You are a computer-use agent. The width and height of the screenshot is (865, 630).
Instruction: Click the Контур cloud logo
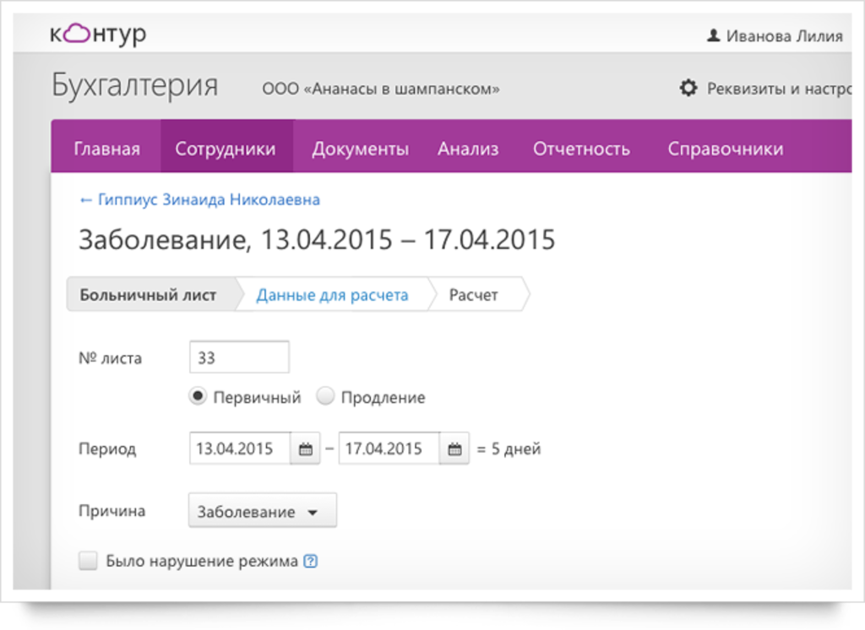pyautogui.click(x=97, y=35)
